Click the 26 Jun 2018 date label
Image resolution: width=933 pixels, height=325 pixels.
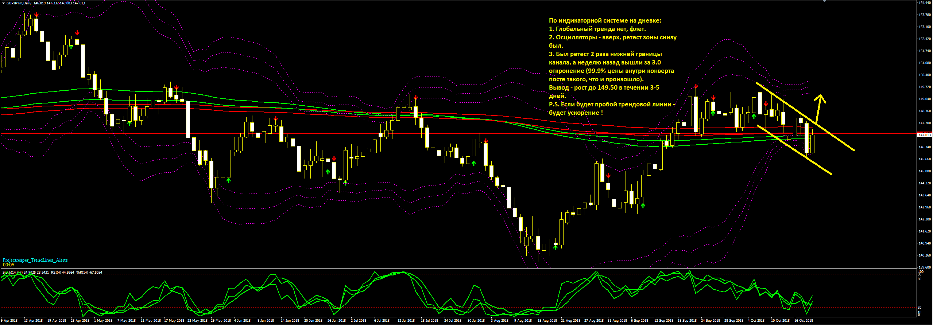coord(336,321)
